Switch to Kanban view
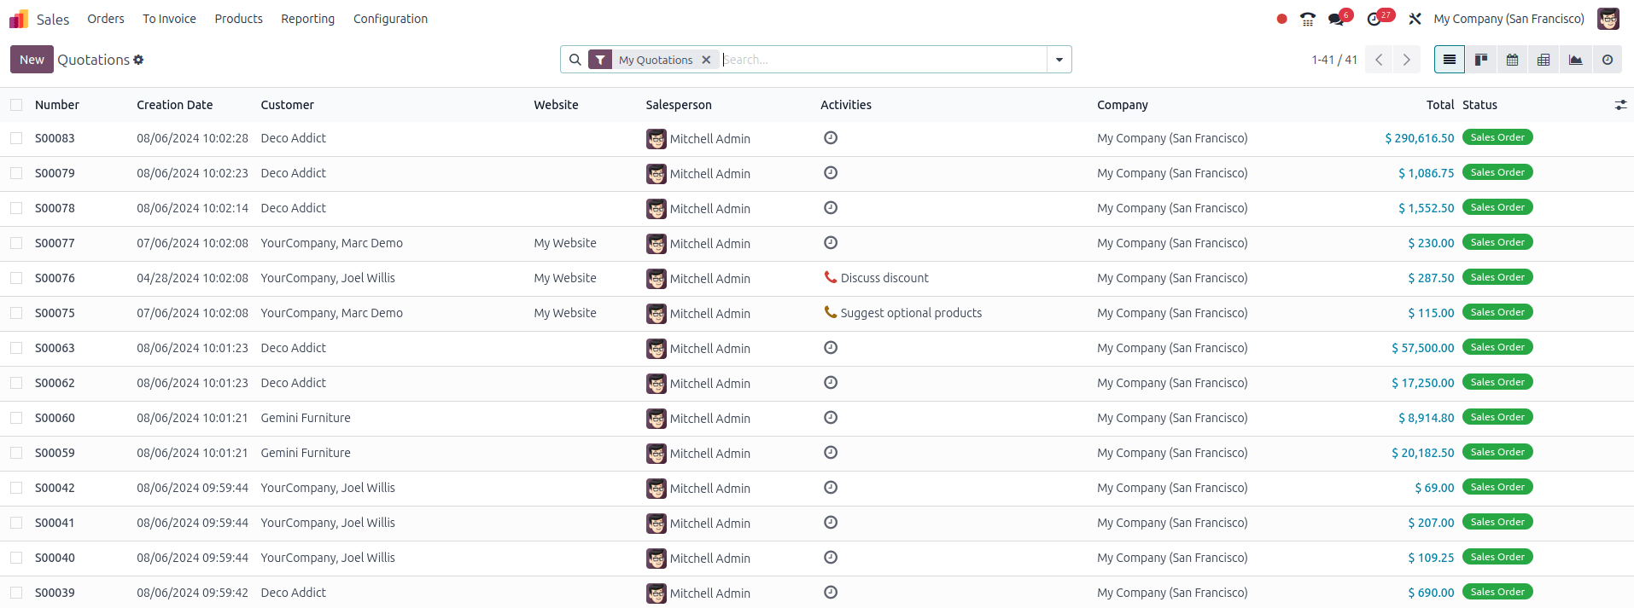Viewport: 1634px width, 608px height. pos(1481,60)
